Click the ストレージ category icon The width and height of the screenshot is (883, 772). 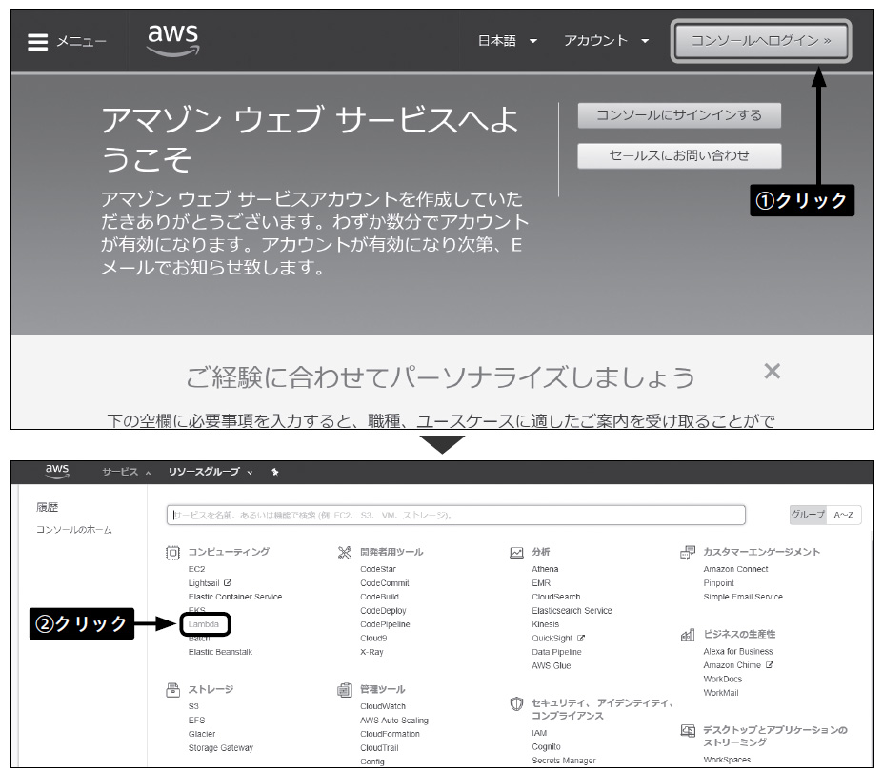[172, 690]
